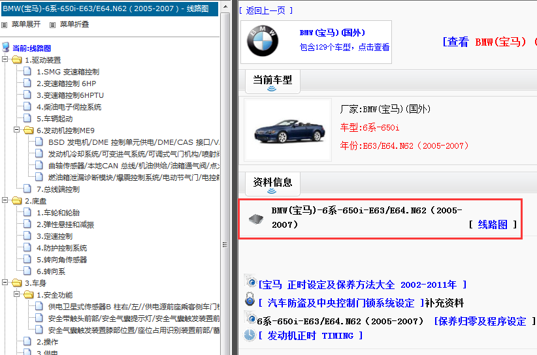The height and width of the screenshot is (355, 537).
Task: Open the BMW(宝马)(国外) brand link
Action: [333, 33]
